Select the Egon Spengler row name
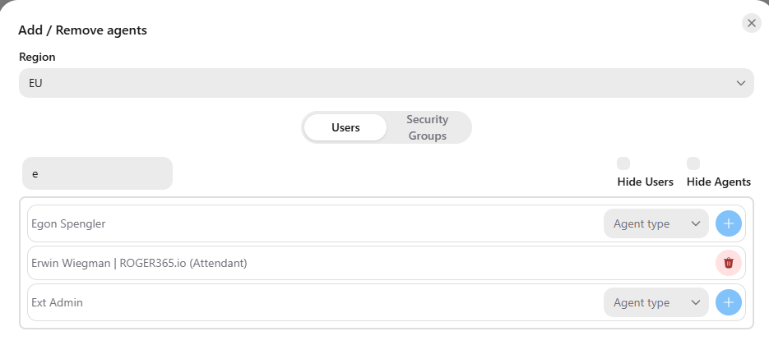 pyautogui.click(x=68, y=223)
